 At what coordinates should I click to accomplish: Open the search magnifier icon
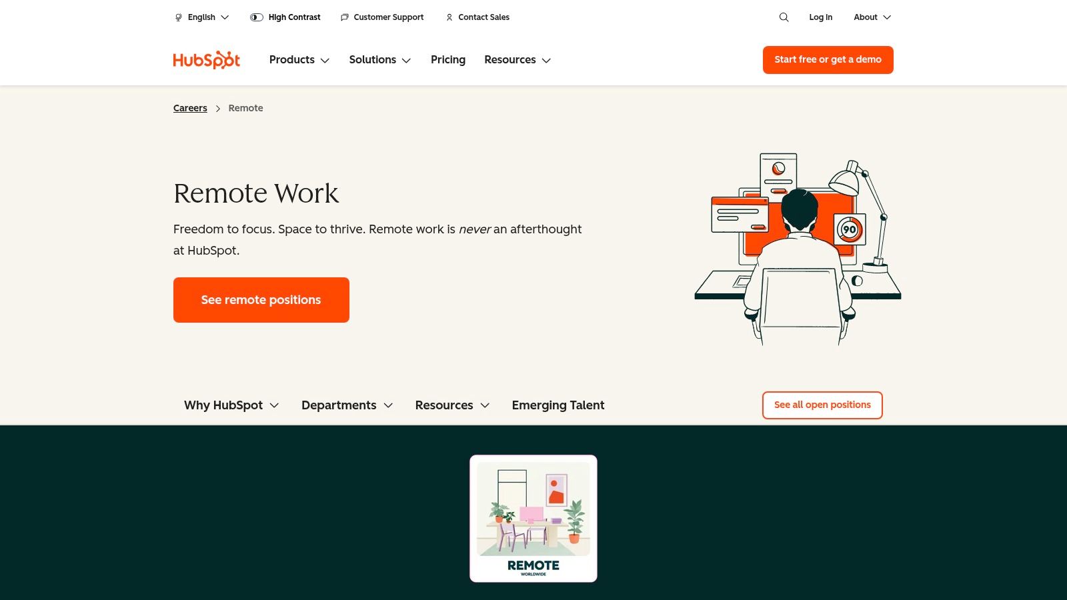click(784, 17)
